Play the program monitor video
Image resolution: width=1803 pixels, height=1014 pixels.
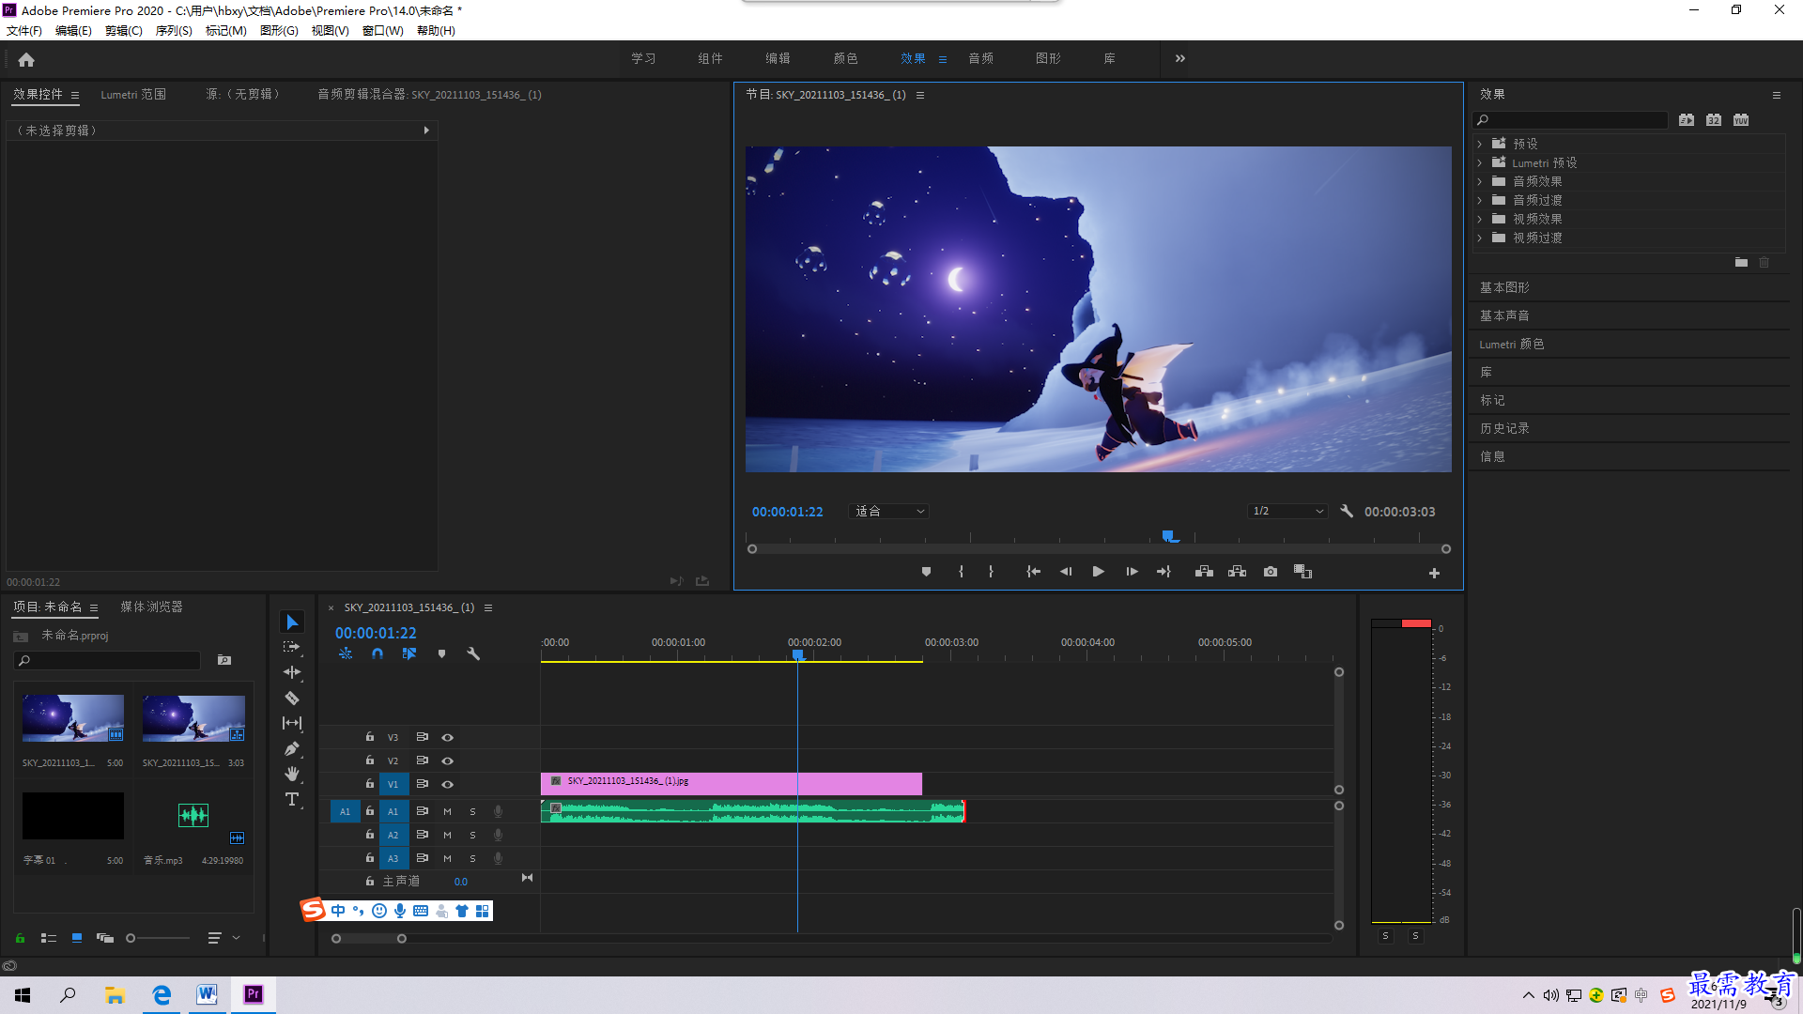(x=1099, y=572)
